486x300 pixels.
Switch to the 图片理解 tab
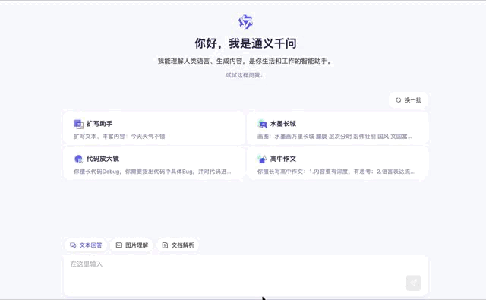[x=131, y=245]
